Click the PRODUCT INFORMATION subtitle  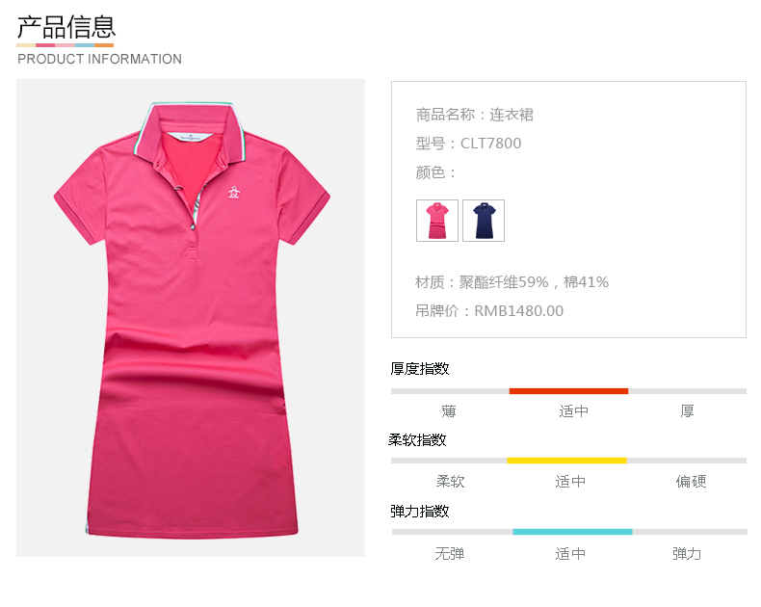(x=99, y=59)
